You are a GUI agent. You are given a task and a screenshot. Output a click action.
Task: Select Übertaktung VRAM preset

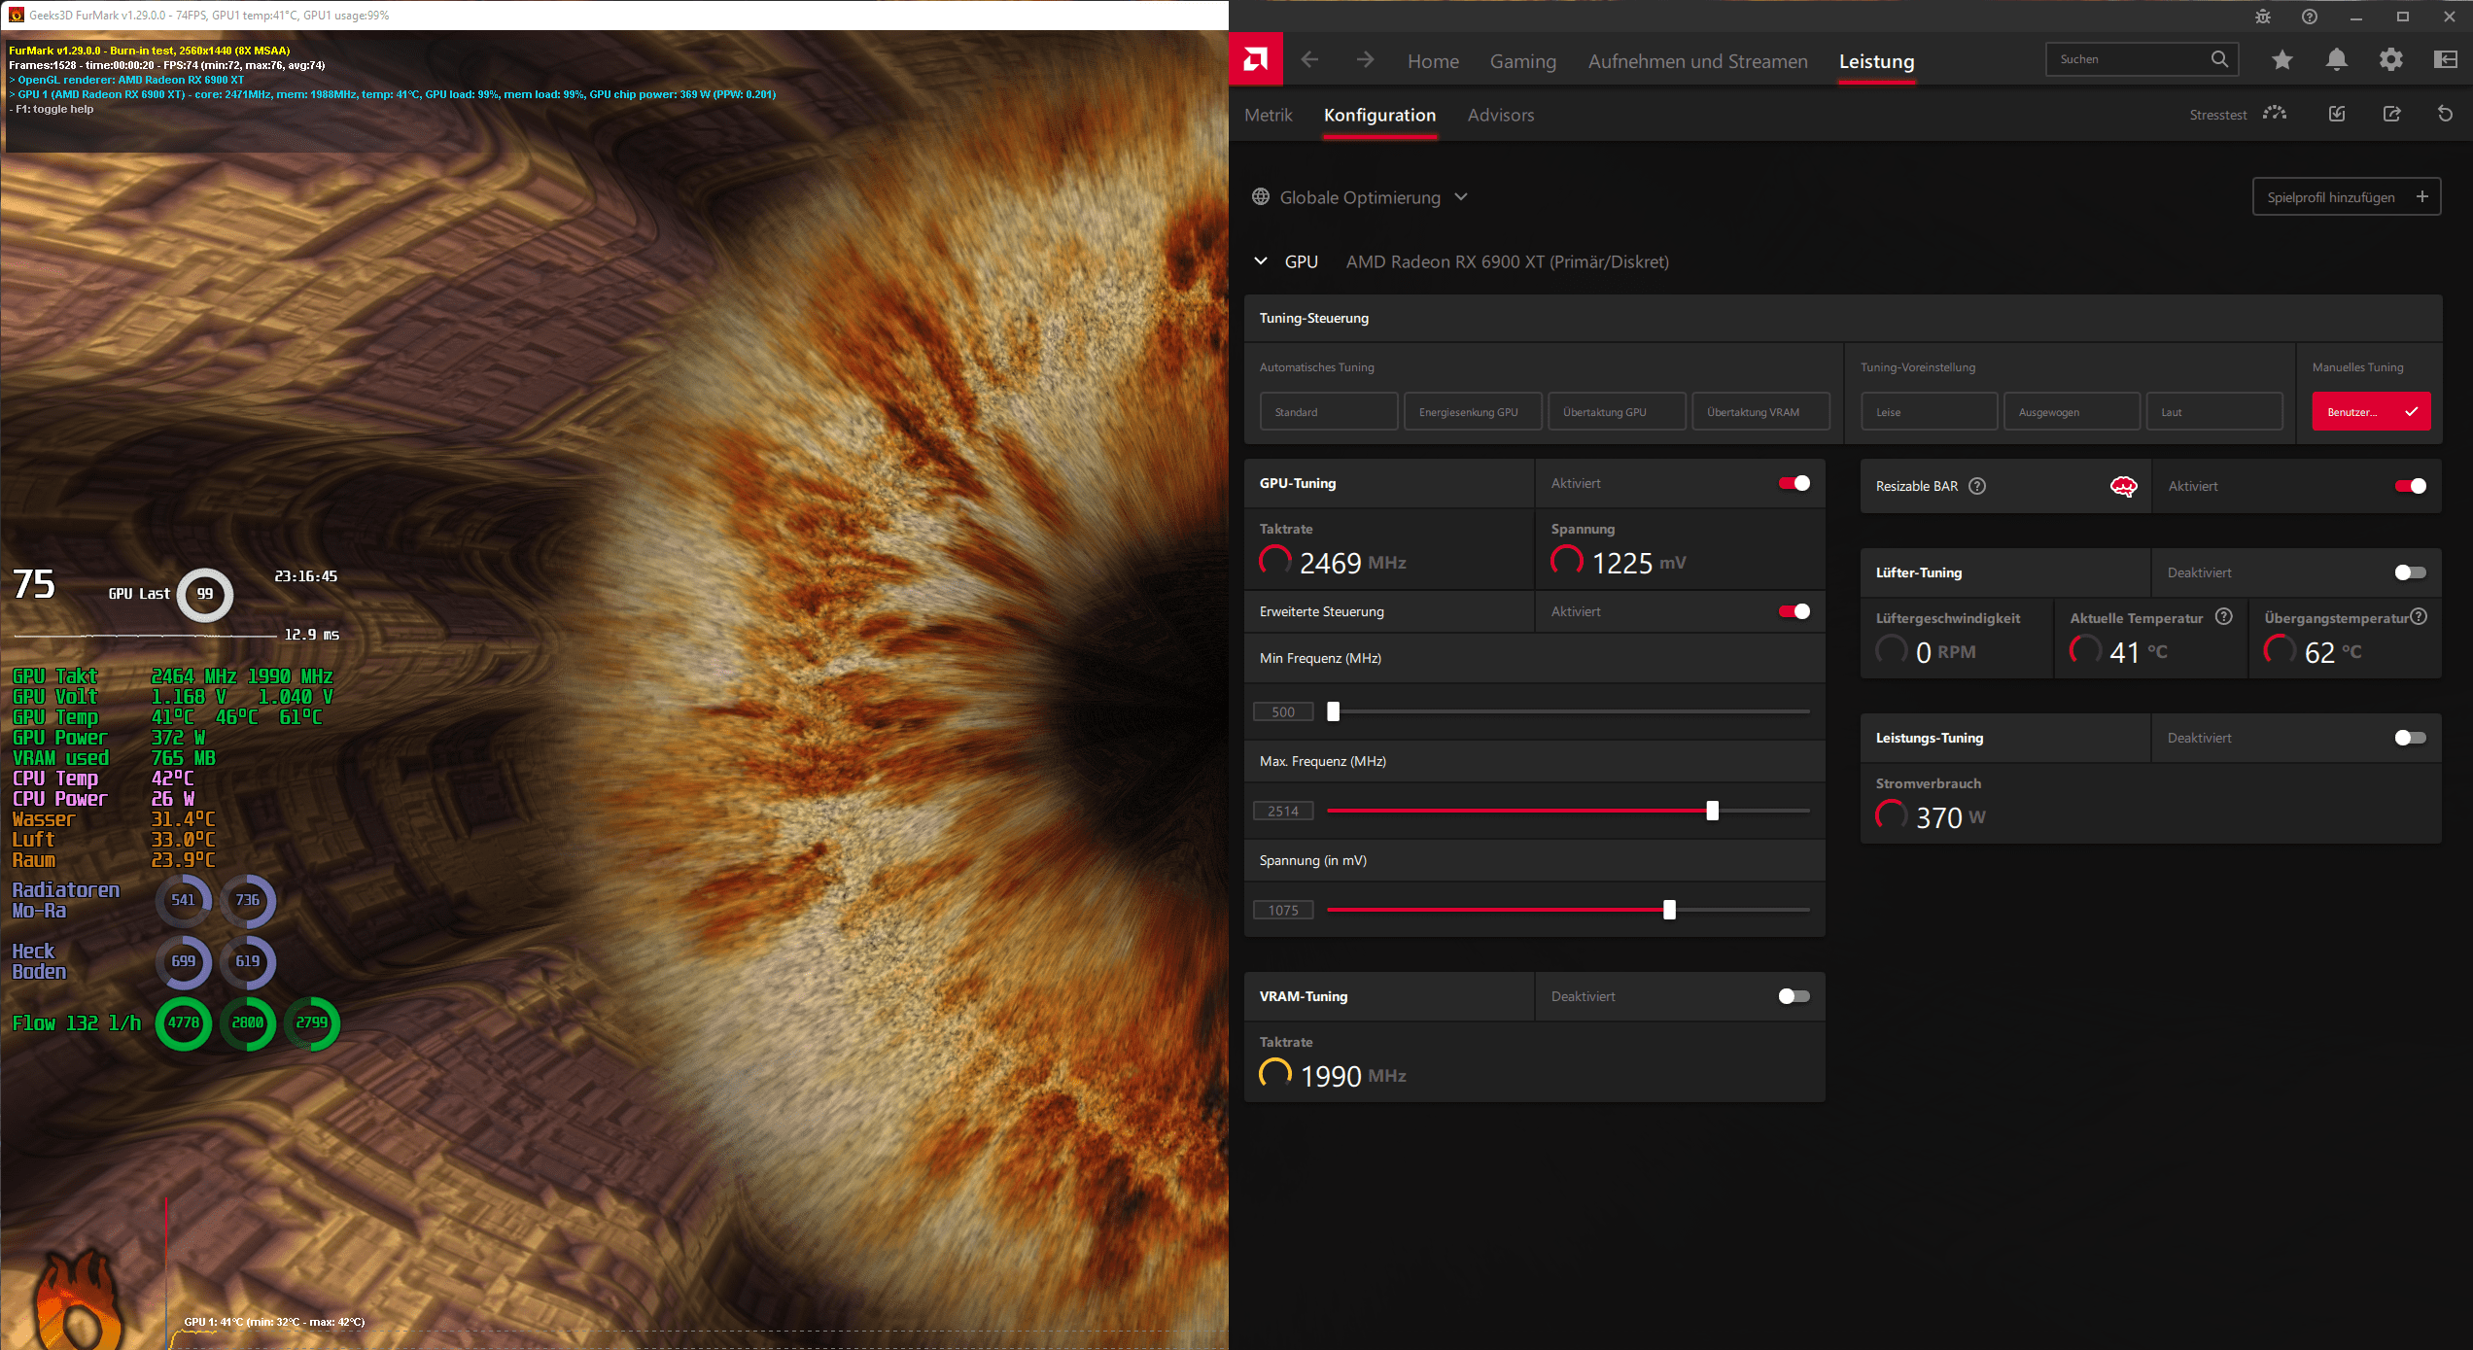coord(1760,411)
